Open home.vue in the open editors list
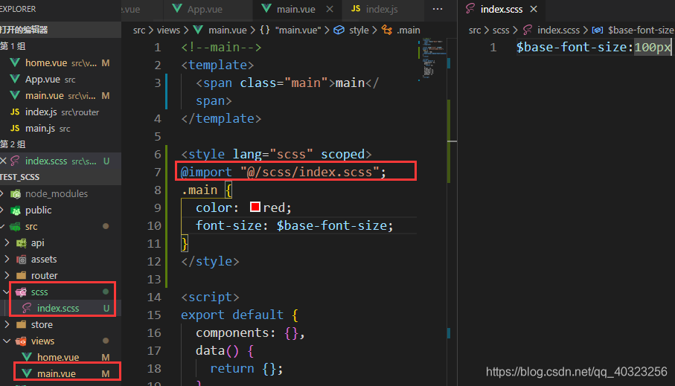675x386 pixels. coord(60,62)
